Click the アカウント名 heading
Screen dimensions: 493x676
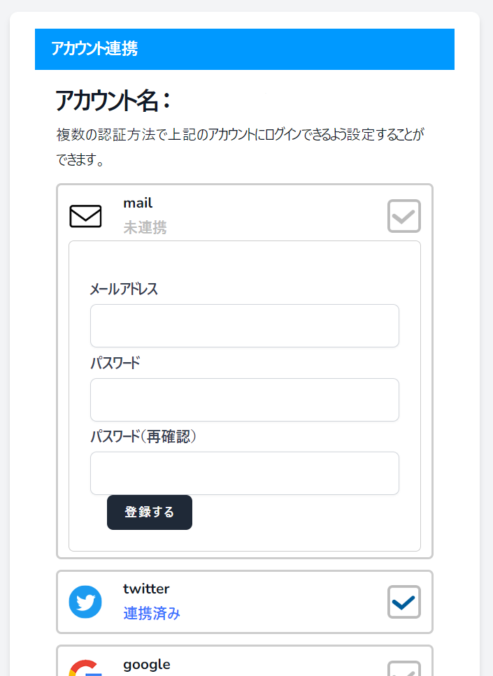[x=113, y=101]
